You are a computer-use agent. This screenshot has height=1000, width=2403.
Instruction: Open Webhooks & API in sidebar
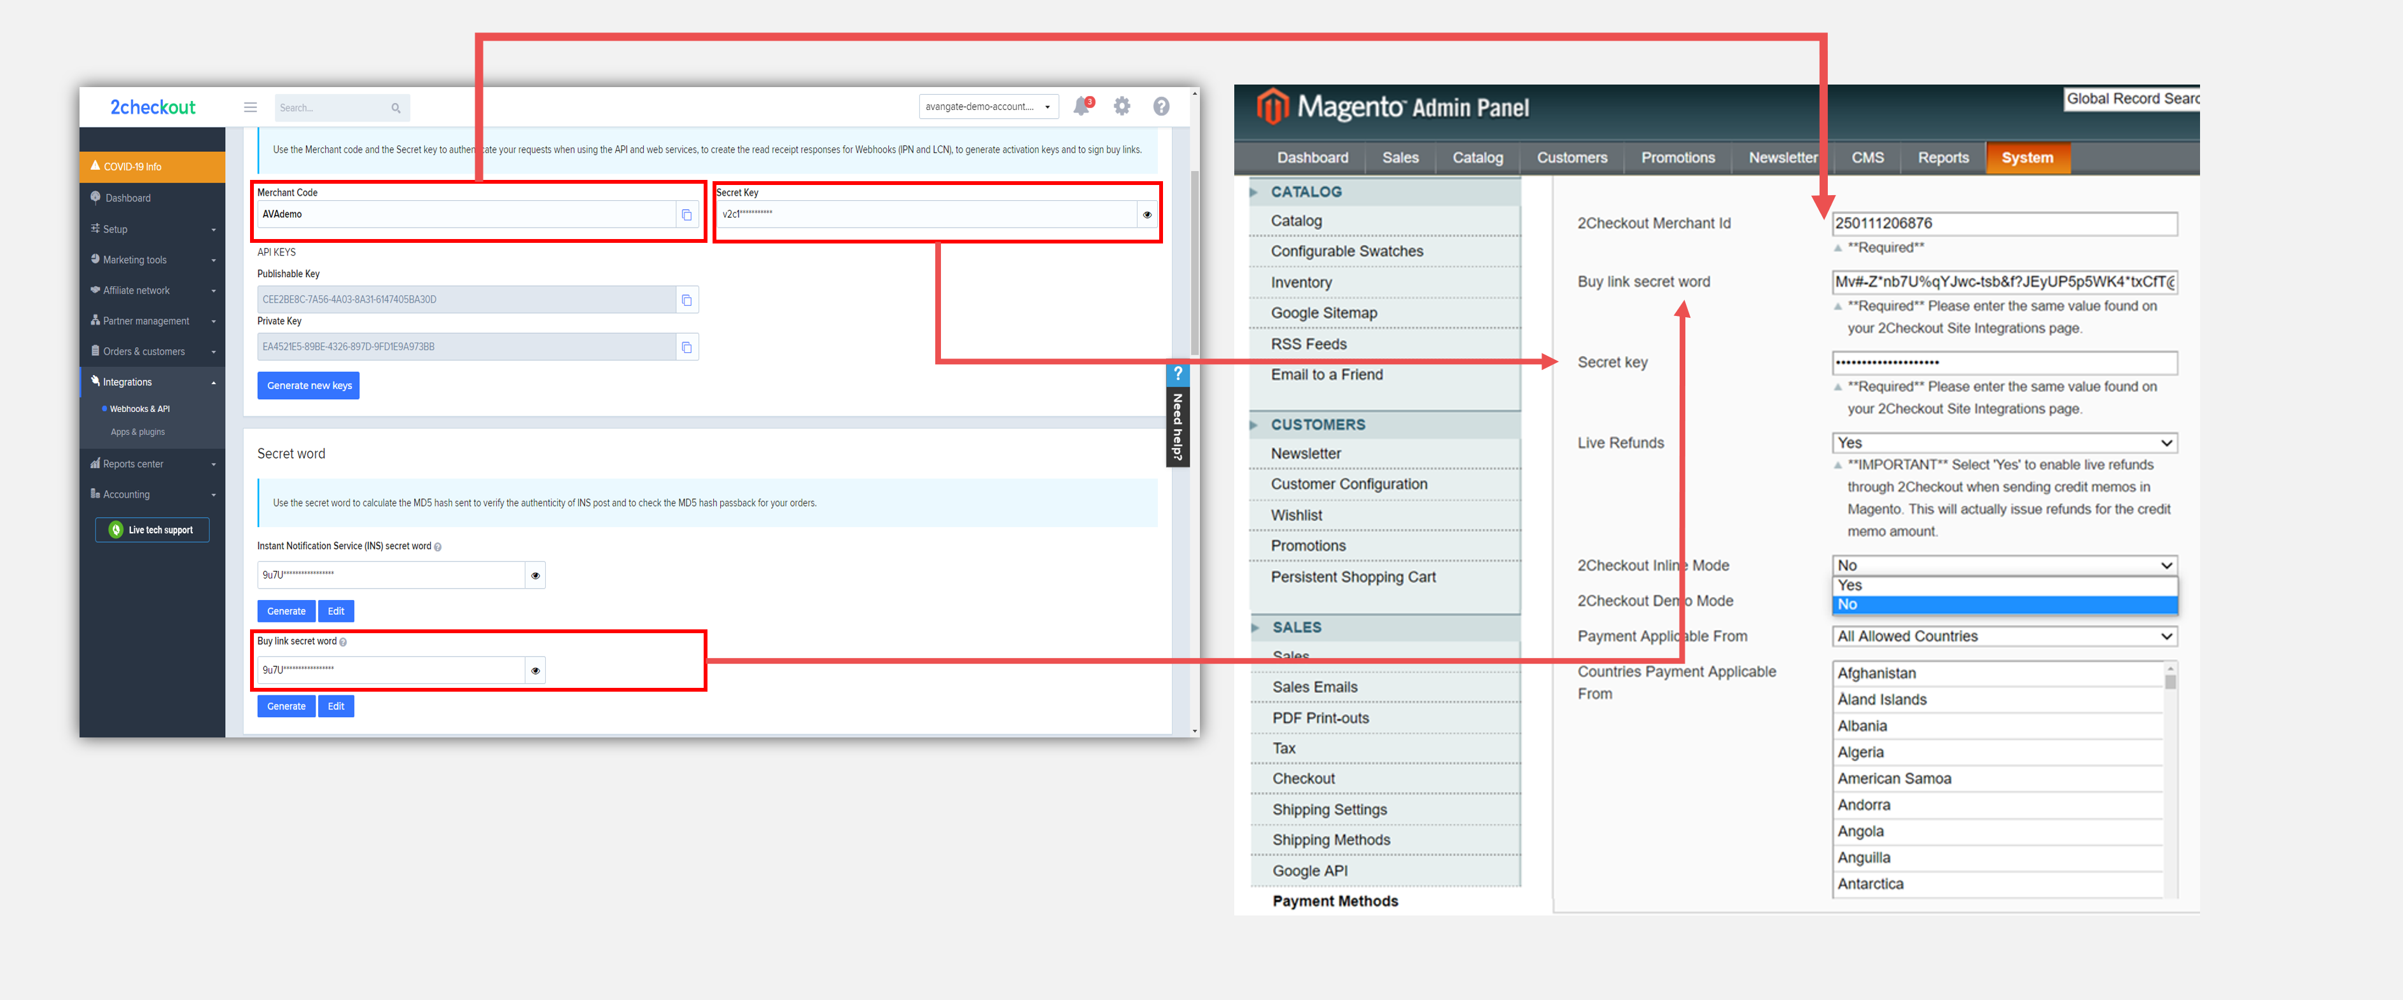tap(140, 409)
